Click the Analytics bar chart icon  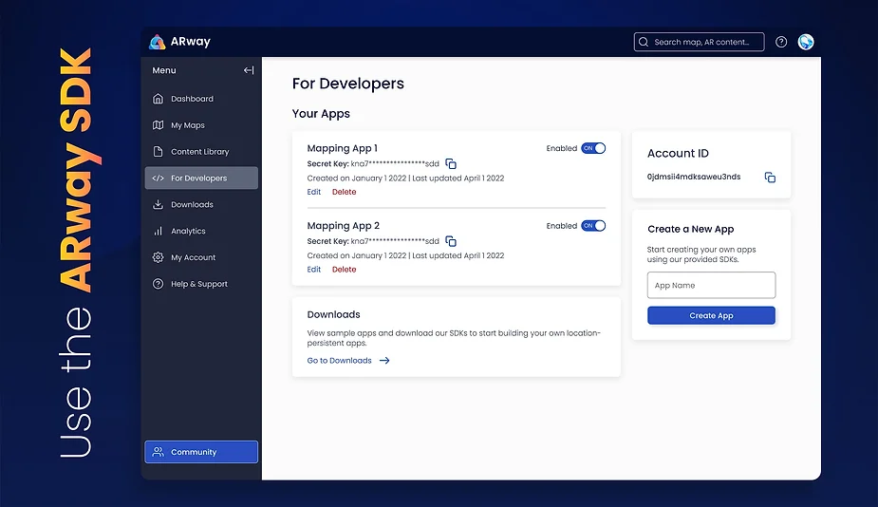coord(158,231)
